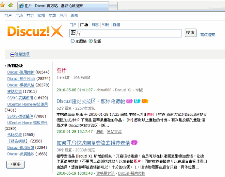
Task: Open Discuz!建站交流区 - 版标收藏帖 result
Action: click(91, 101)
